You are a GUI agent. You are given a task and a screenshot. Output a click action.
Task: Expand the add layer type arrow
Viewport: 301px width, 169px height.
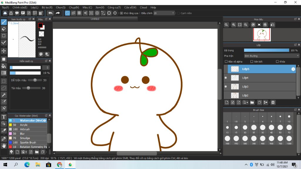[x=247, y=102]
